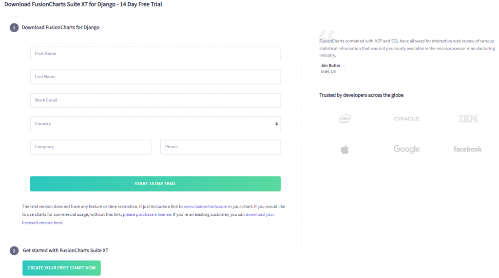Focus the Last Name field

pos(155,77)
